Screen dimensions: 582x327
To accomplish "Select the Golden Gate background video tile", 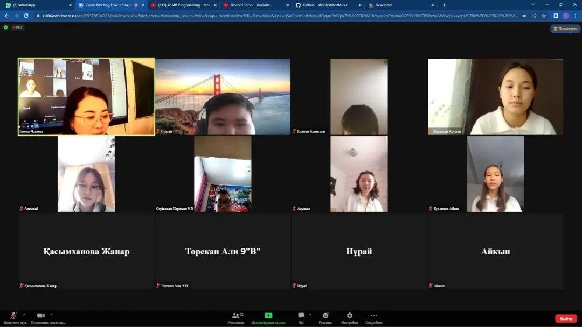I will [x=223, y=97].
